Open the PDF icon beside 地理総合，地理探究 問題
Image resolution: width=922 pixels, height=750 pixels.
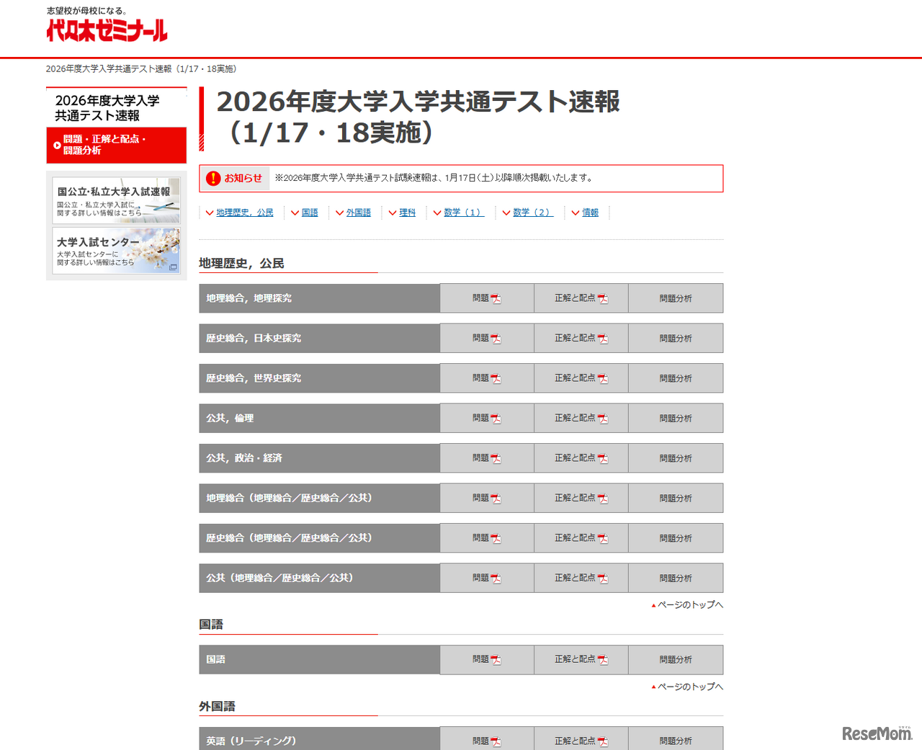(x=496, y=298)
